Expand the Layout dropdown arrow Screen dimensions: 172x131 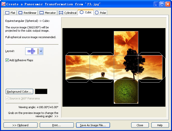coord(41,51)
